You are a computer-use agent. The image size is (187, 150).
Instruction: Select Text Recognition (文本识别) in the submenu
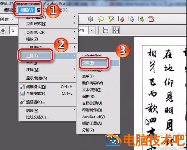pos(98,90)
